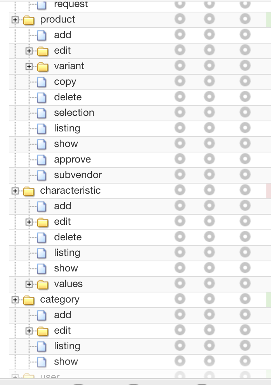Screen dimensions: 271x385
Task: Click the category folder icon
Action: pos(29,300)
